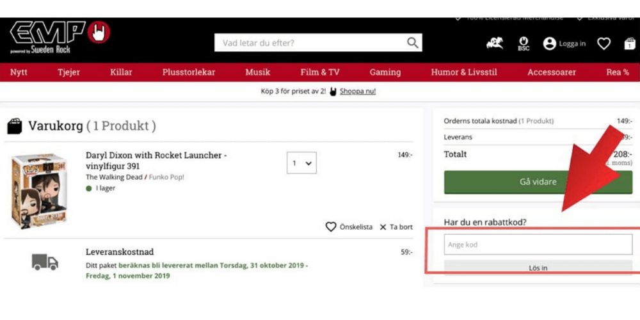The width and height of the screenshot is (640, 320).
Task: Open the shopping bag cart icon
Action: tap(630, 44)
